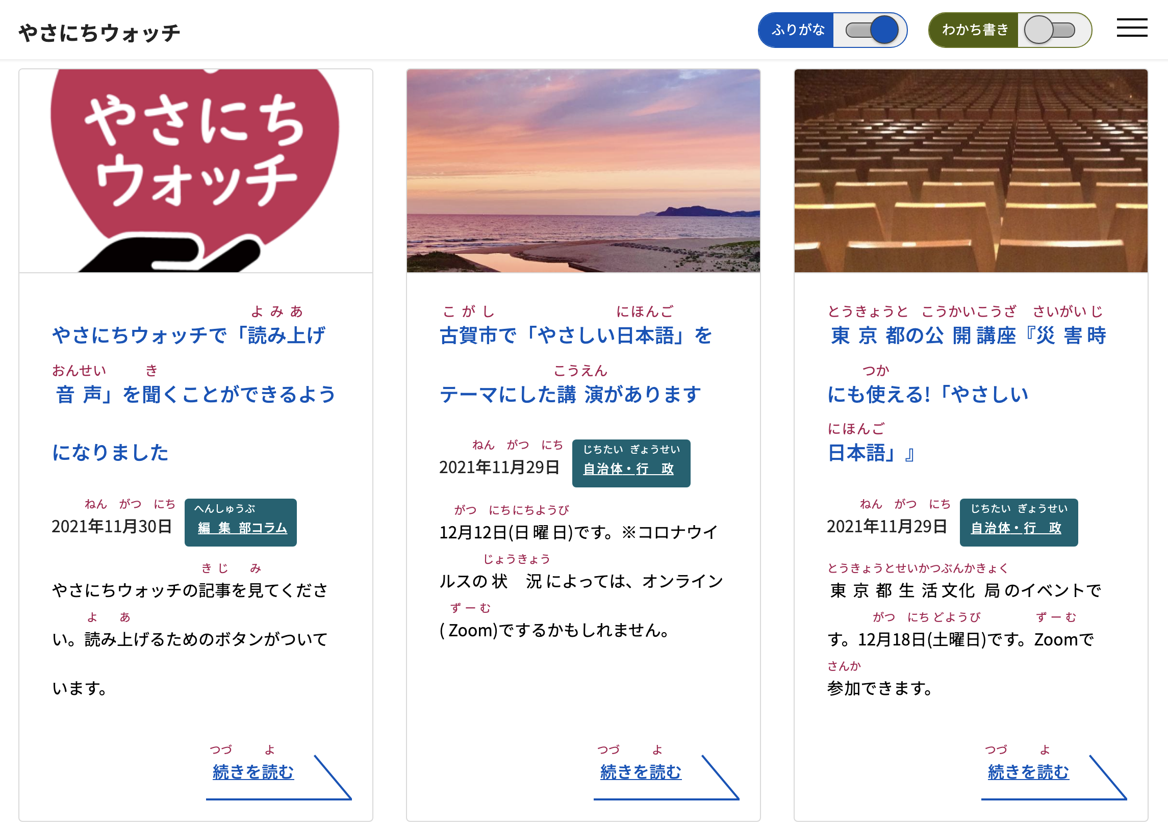Screen dimensions: 1168x829
Task: Click the ふりがな blue label
Action: (797, 30)
